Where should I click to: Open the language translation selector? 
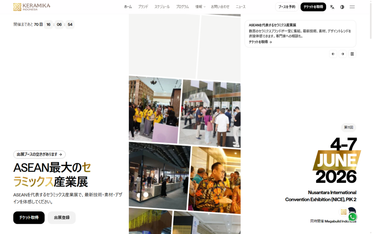tap(332, 7)
